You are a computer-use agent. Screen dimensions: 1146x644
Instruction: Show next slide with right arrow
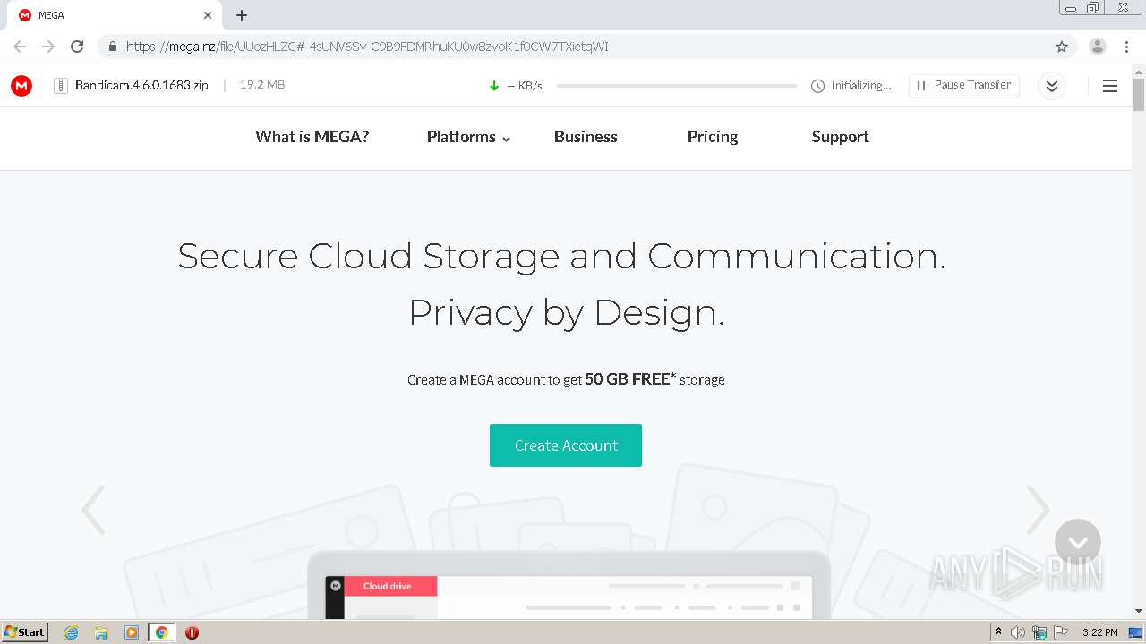[1038, 510]
